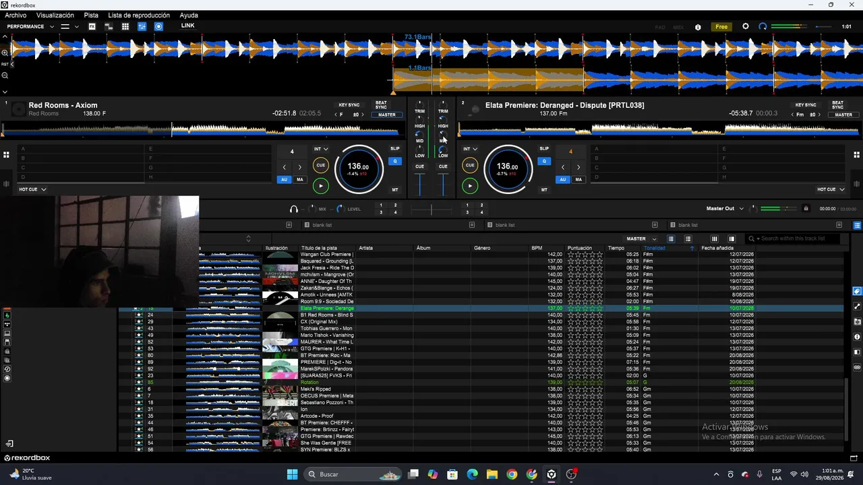Reset waveform zoom with RST

click(5, 64)
